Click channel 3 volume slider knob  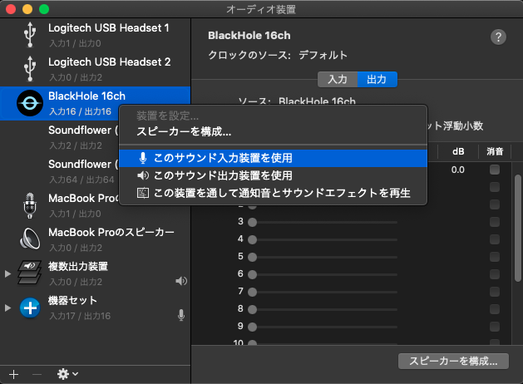(253, 222)
